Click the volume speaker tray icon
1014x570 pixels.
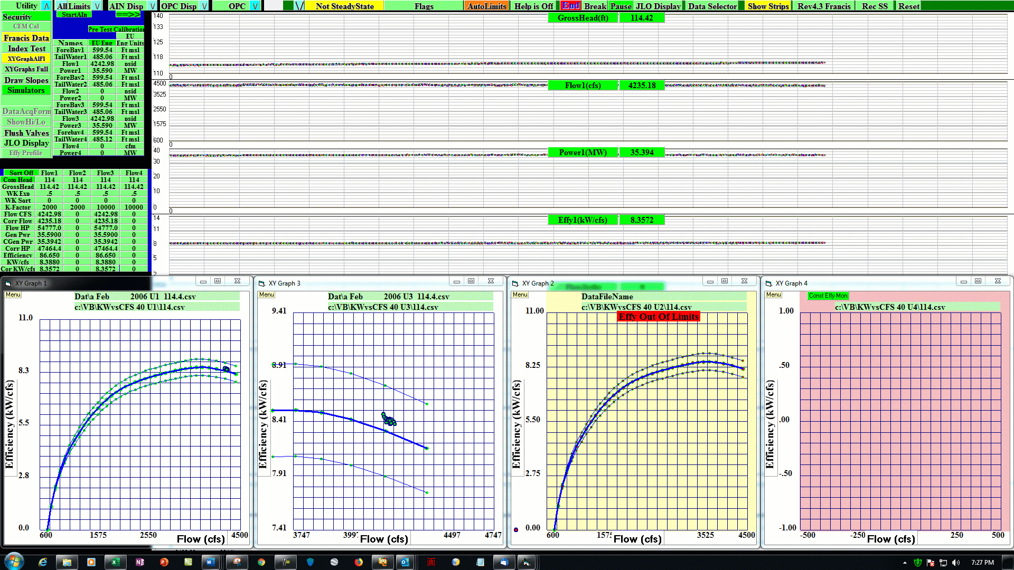(x=956, y=563)
